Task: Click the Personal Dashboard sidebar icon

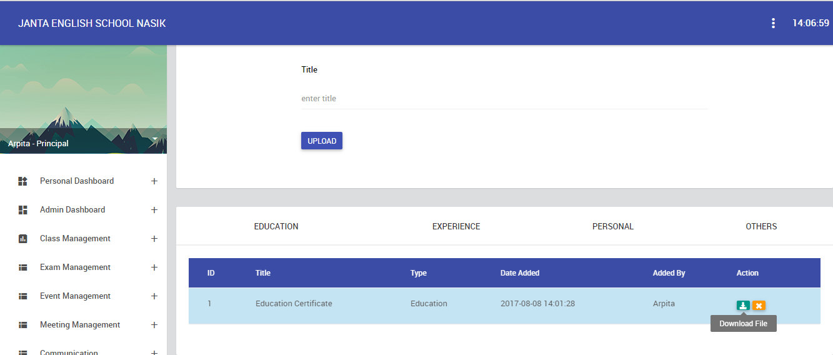Action: (23, 181)
